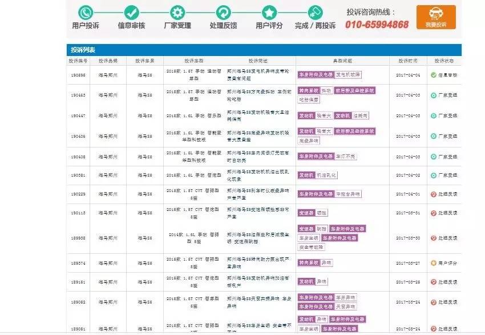Screen dimensions: 485x335
Task: Click the 天窗异响 tag in row 189062
Action: [346, 306]
